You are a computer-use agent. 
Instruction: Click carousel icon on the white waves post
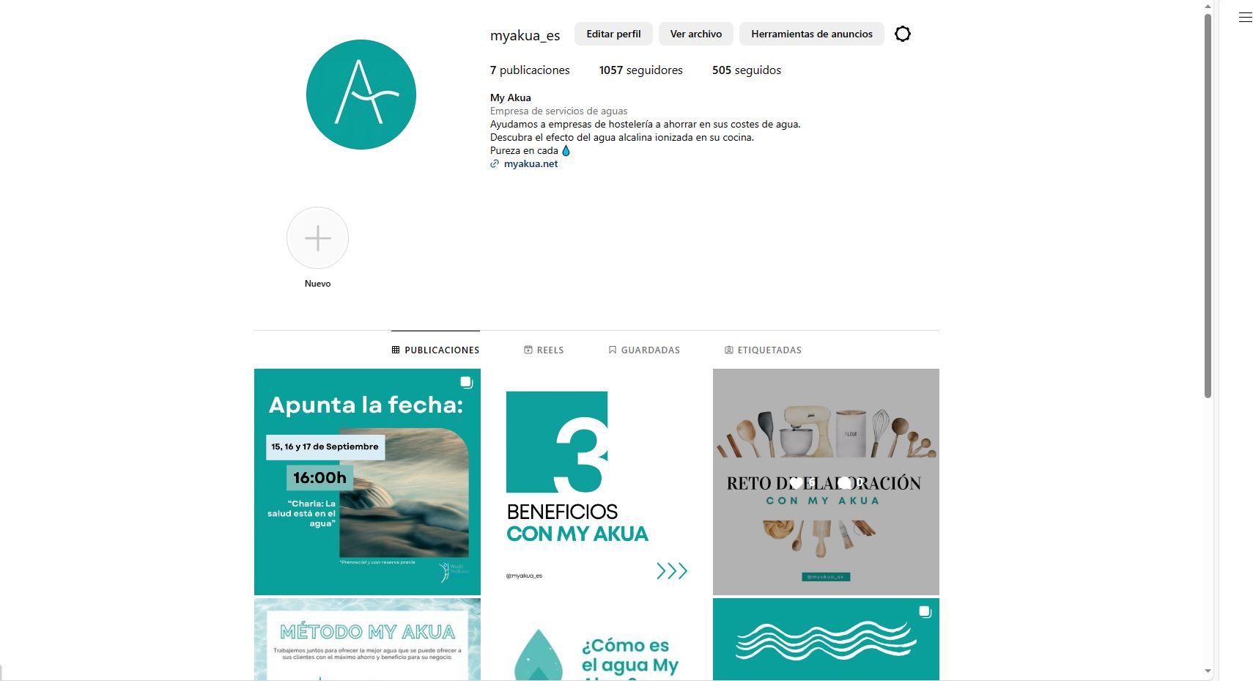click(925, 611)
